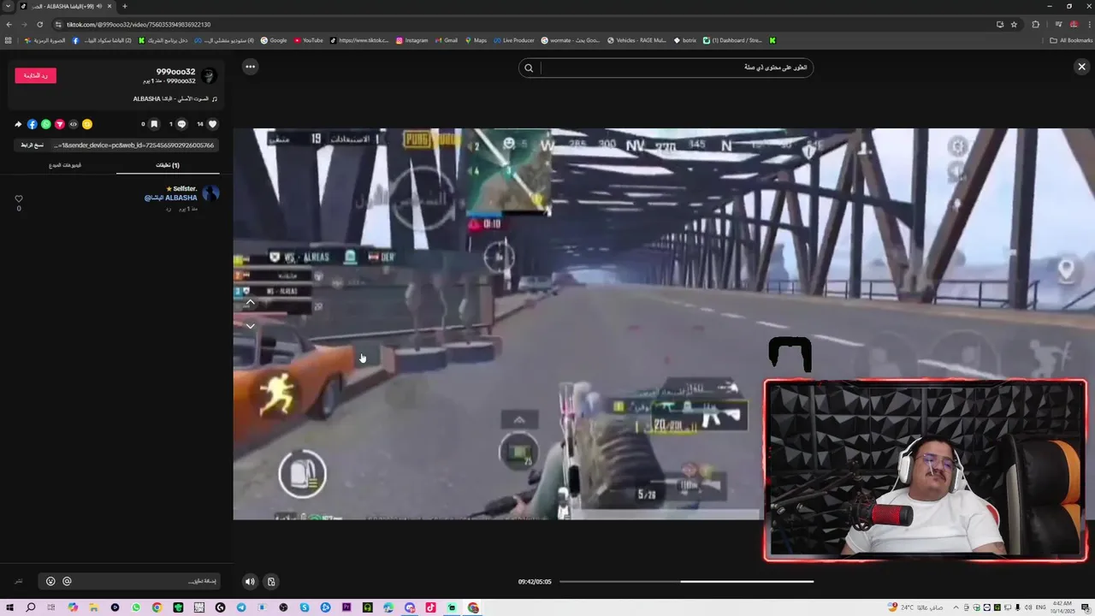Viewport: 1095px width, 616px height.
Task: Open the new browser tab button
Action: pos(125,6)
